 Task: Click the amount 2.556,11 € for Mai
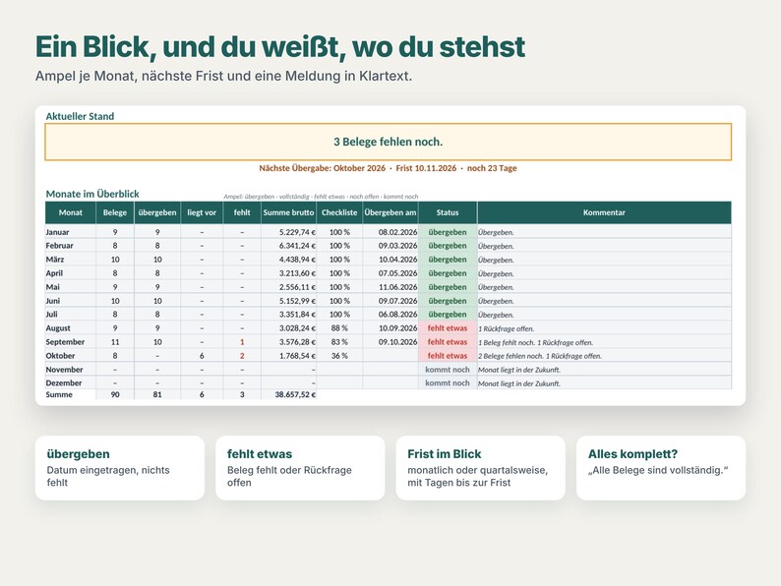[x=297, y=287]
